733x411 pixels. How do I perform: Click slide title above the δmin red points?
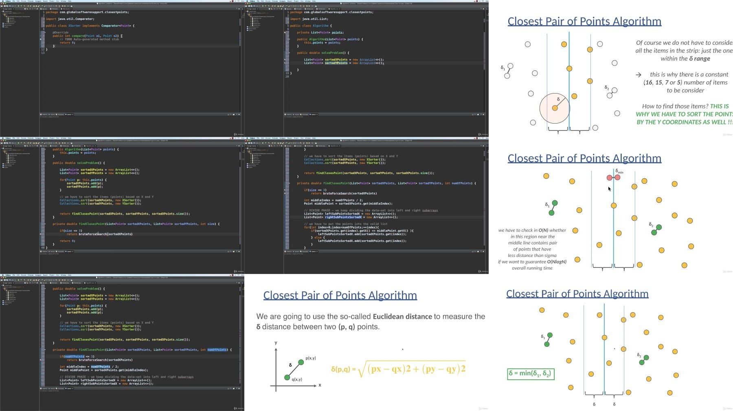pos(584,158)
